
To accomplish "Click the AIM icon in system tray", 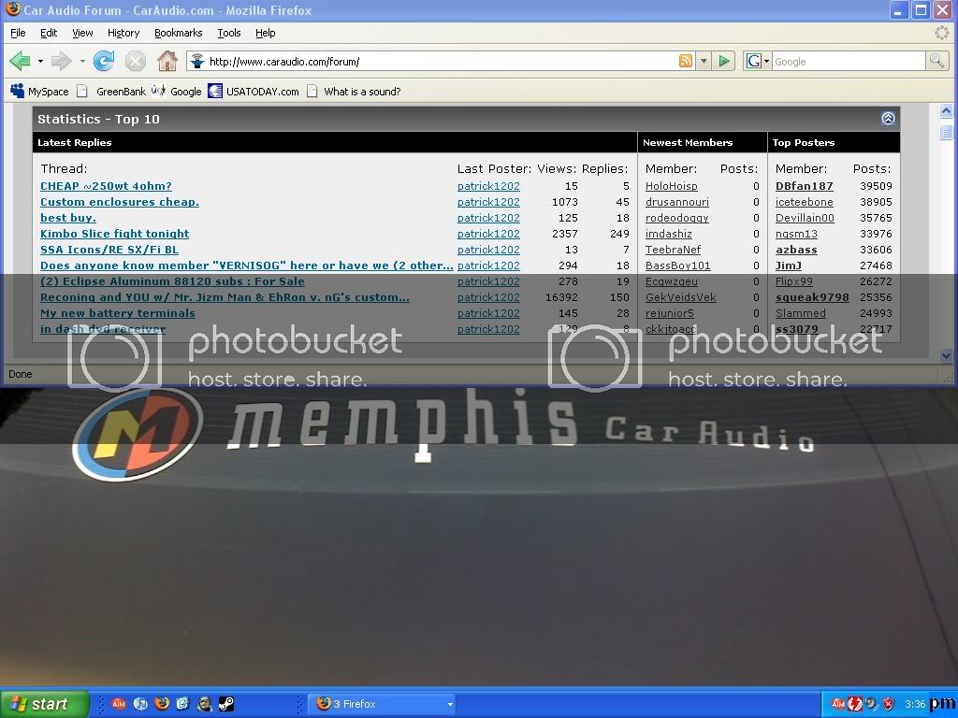I will click(x=837, y=704).
